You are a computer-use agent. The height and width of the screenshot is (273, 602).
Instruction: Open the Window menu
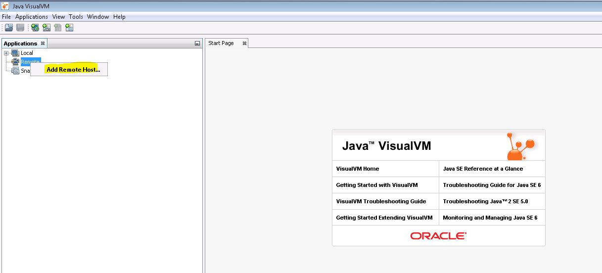coord(98,17)
